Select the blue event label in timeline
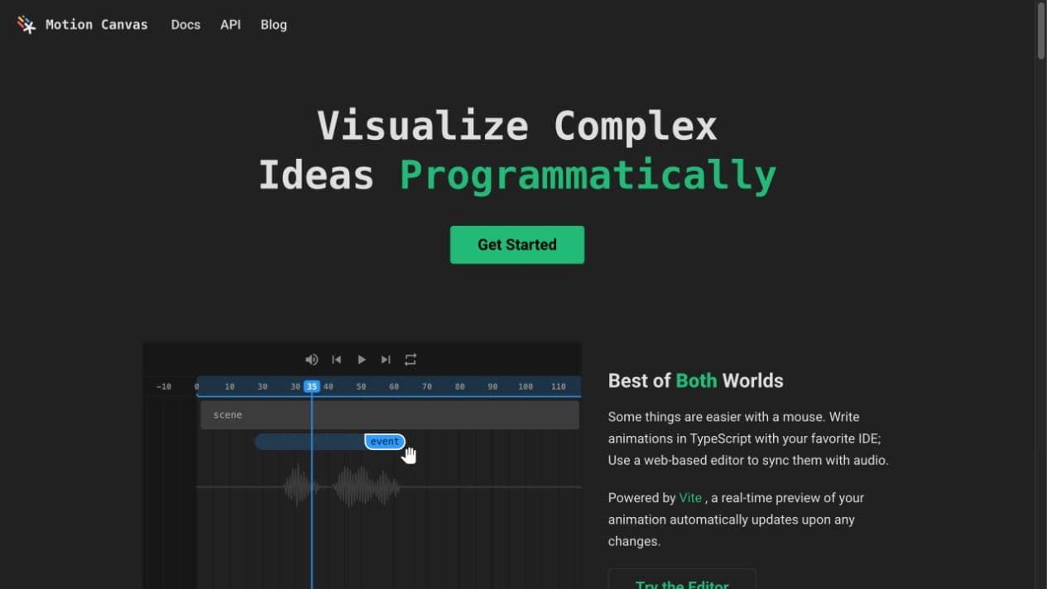This screenshot has height=589, width=1047. [385, 442]
